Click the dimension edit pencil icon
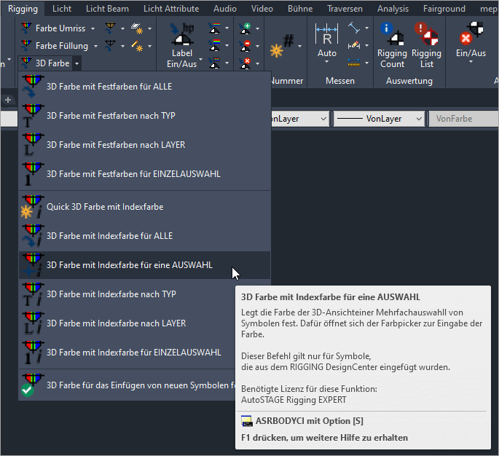This screenshot has height=456, width=499. 354,45
